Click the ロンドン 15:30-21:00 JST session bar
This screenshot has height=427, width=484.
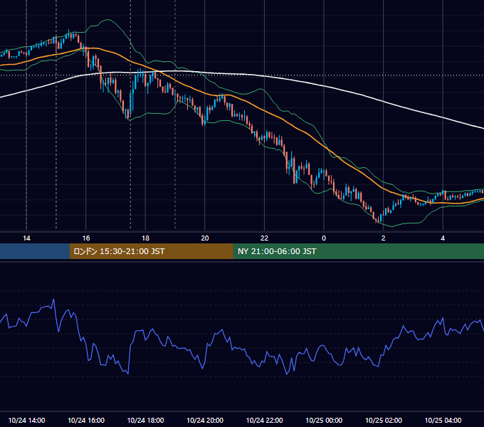151,251
